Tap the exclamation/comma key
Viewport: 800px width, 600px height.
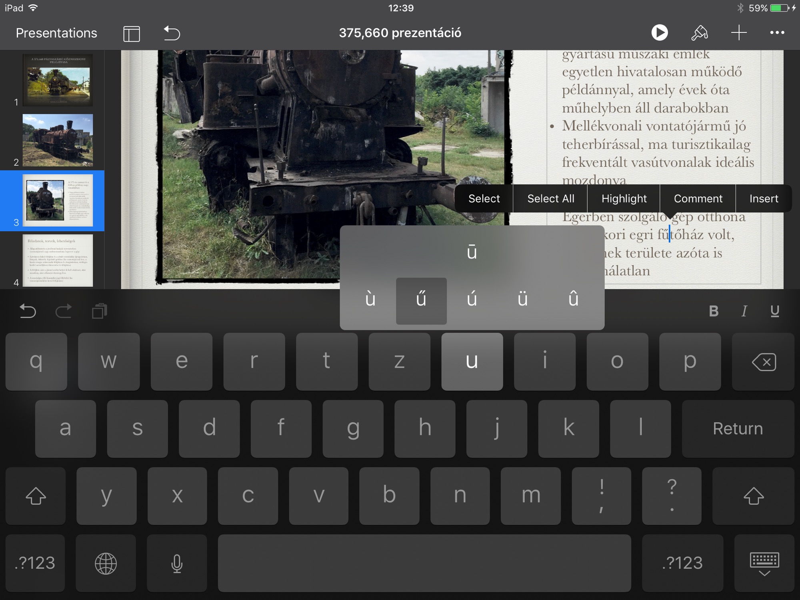pyautogui.click(x=602, y=496)
